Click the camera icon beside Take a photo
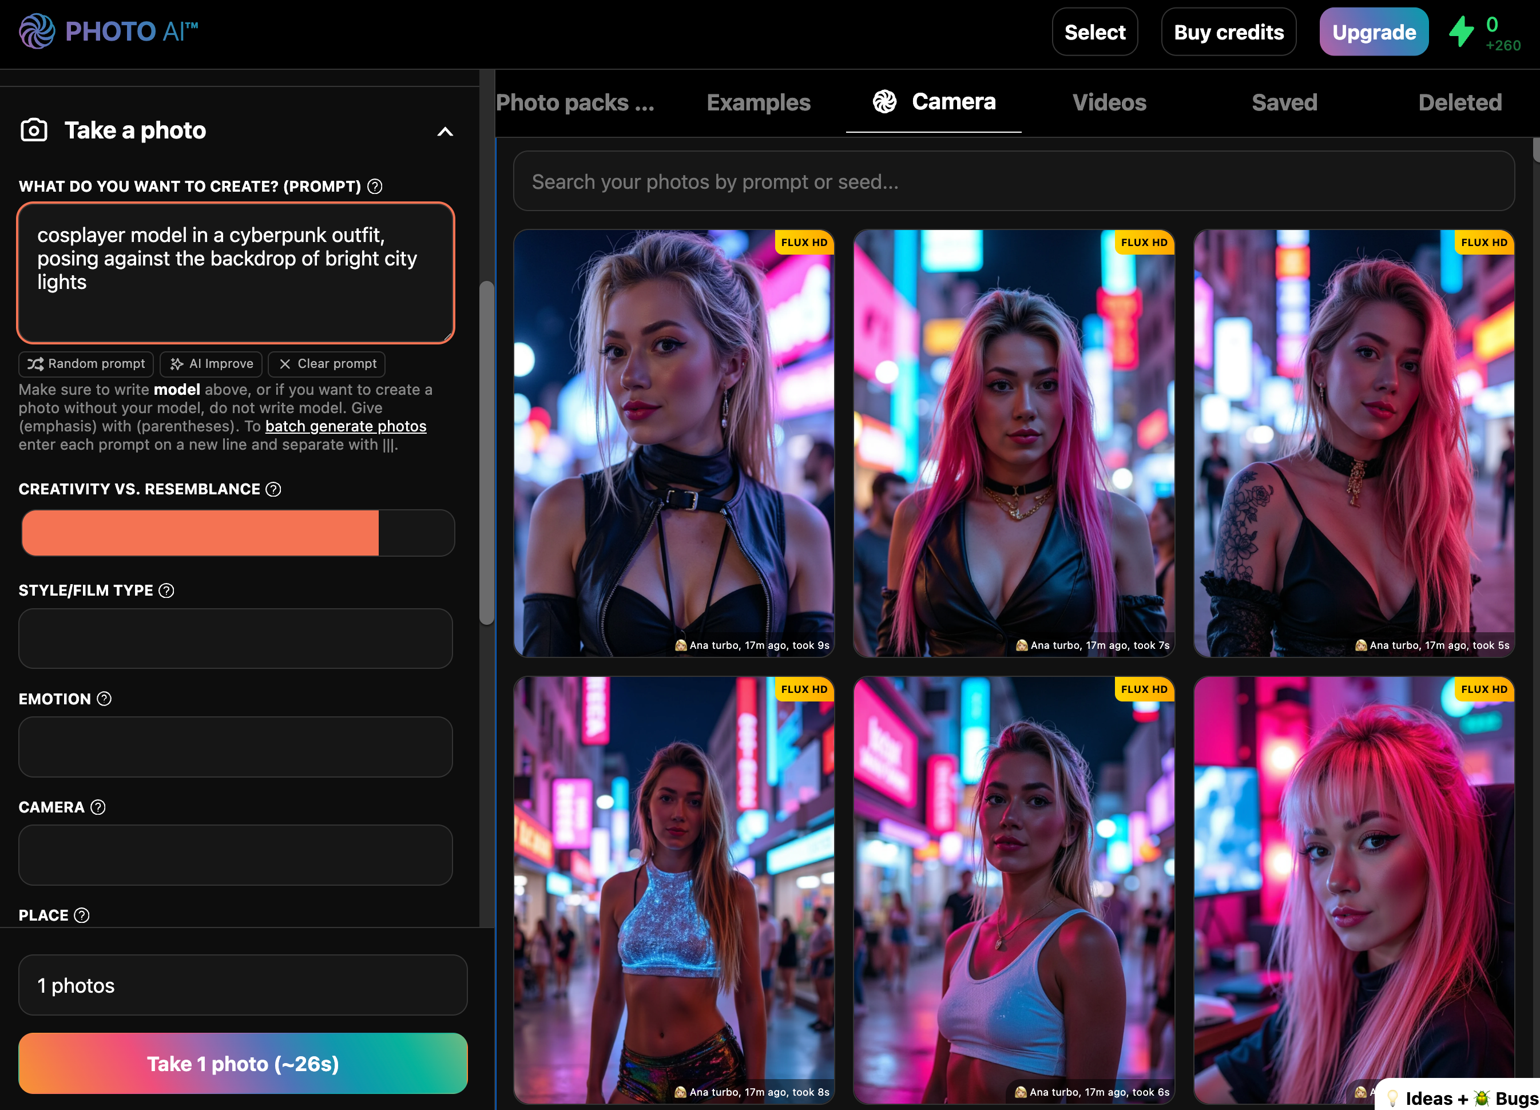Viewport: 1540px width, 1110px height. click(x=34, y=130)
